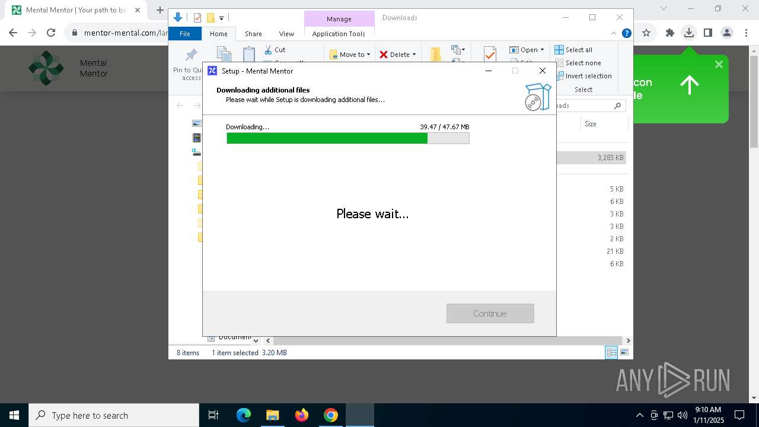Expand the Delete dropdown arrow
The image size is (759, 427).
414,55
